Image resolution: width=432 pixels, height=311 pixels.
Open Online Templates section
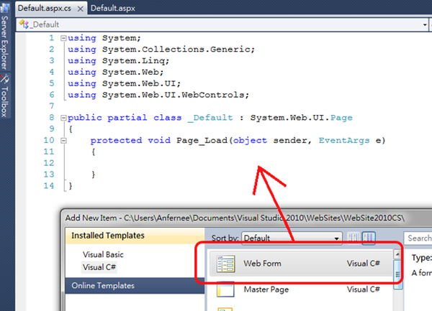135,285
